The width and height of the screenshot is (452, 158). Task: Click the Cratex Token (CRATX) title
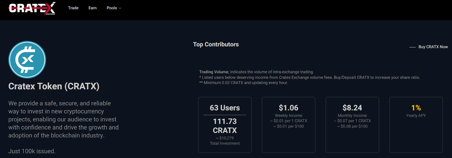coord(54,86)
